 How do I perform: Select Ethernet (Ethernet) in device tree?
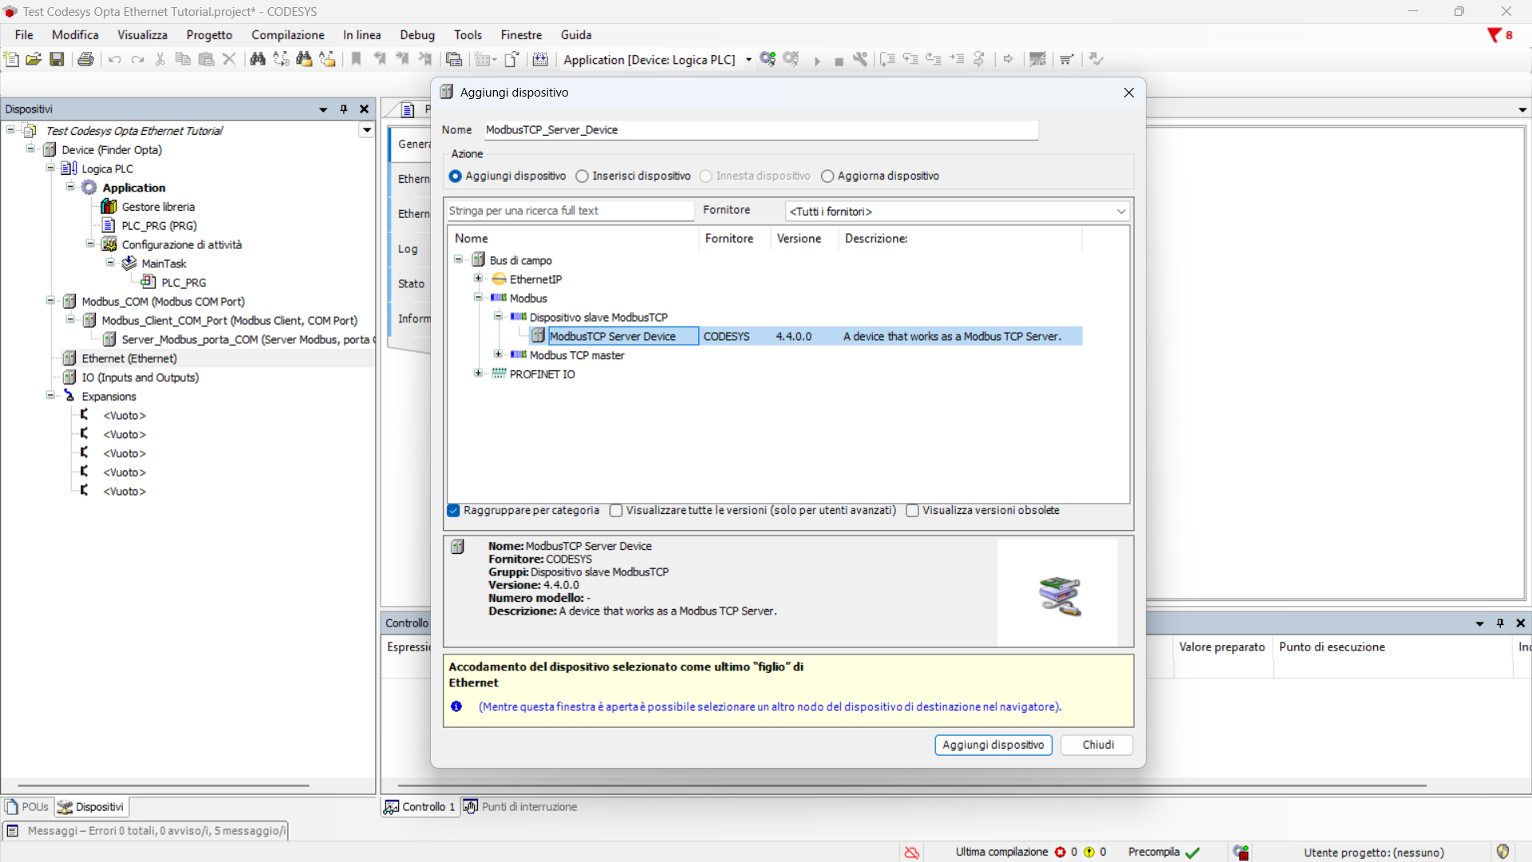click(x=129, y=358)
